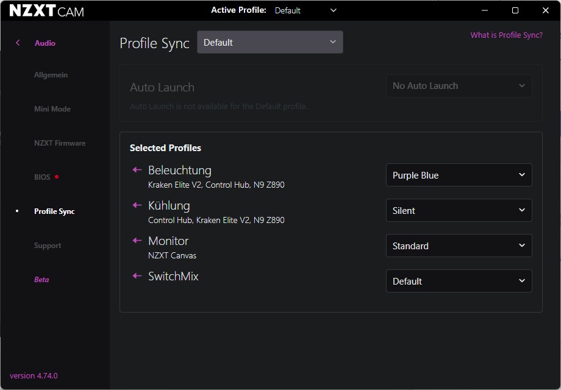Select NZXT Firmware in sidebar
This screenshot has width=561, height=390.
tap(60, 143)
